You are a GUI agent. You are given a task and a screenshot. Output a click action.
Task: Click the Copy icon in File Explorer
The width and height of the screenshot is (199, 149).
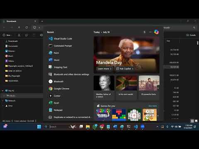(27, 35)
